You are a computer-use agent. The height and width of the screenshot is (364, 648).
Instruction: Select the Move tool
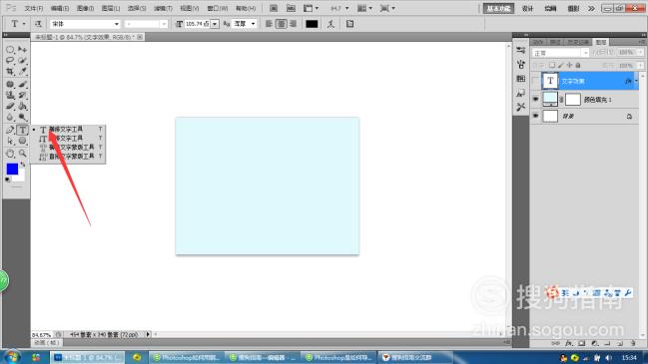[x=23, y=50]
